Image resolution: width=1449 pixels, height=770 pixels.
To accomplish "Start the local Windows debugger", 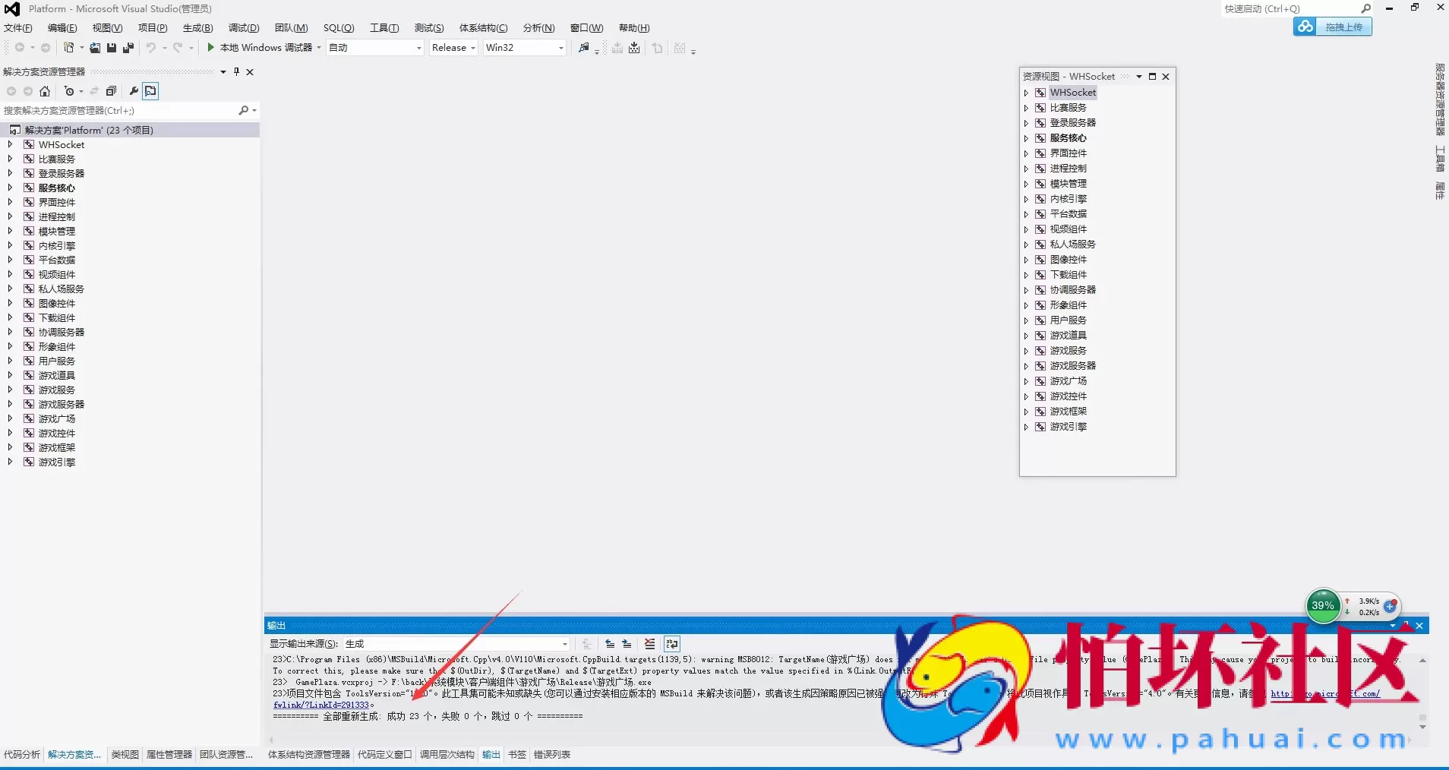I will [211, 48].
